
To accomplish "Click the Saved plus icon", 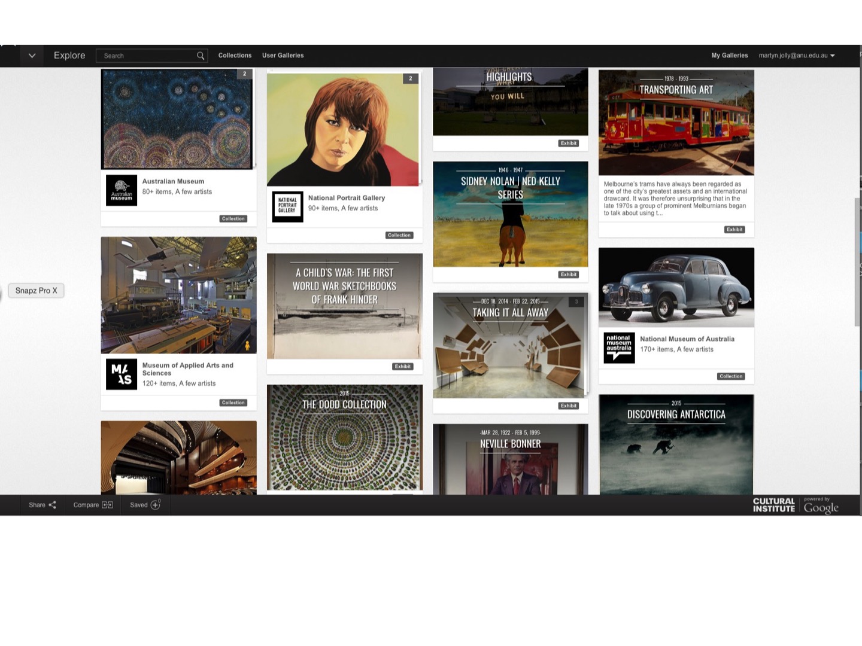I will (155, 505).
